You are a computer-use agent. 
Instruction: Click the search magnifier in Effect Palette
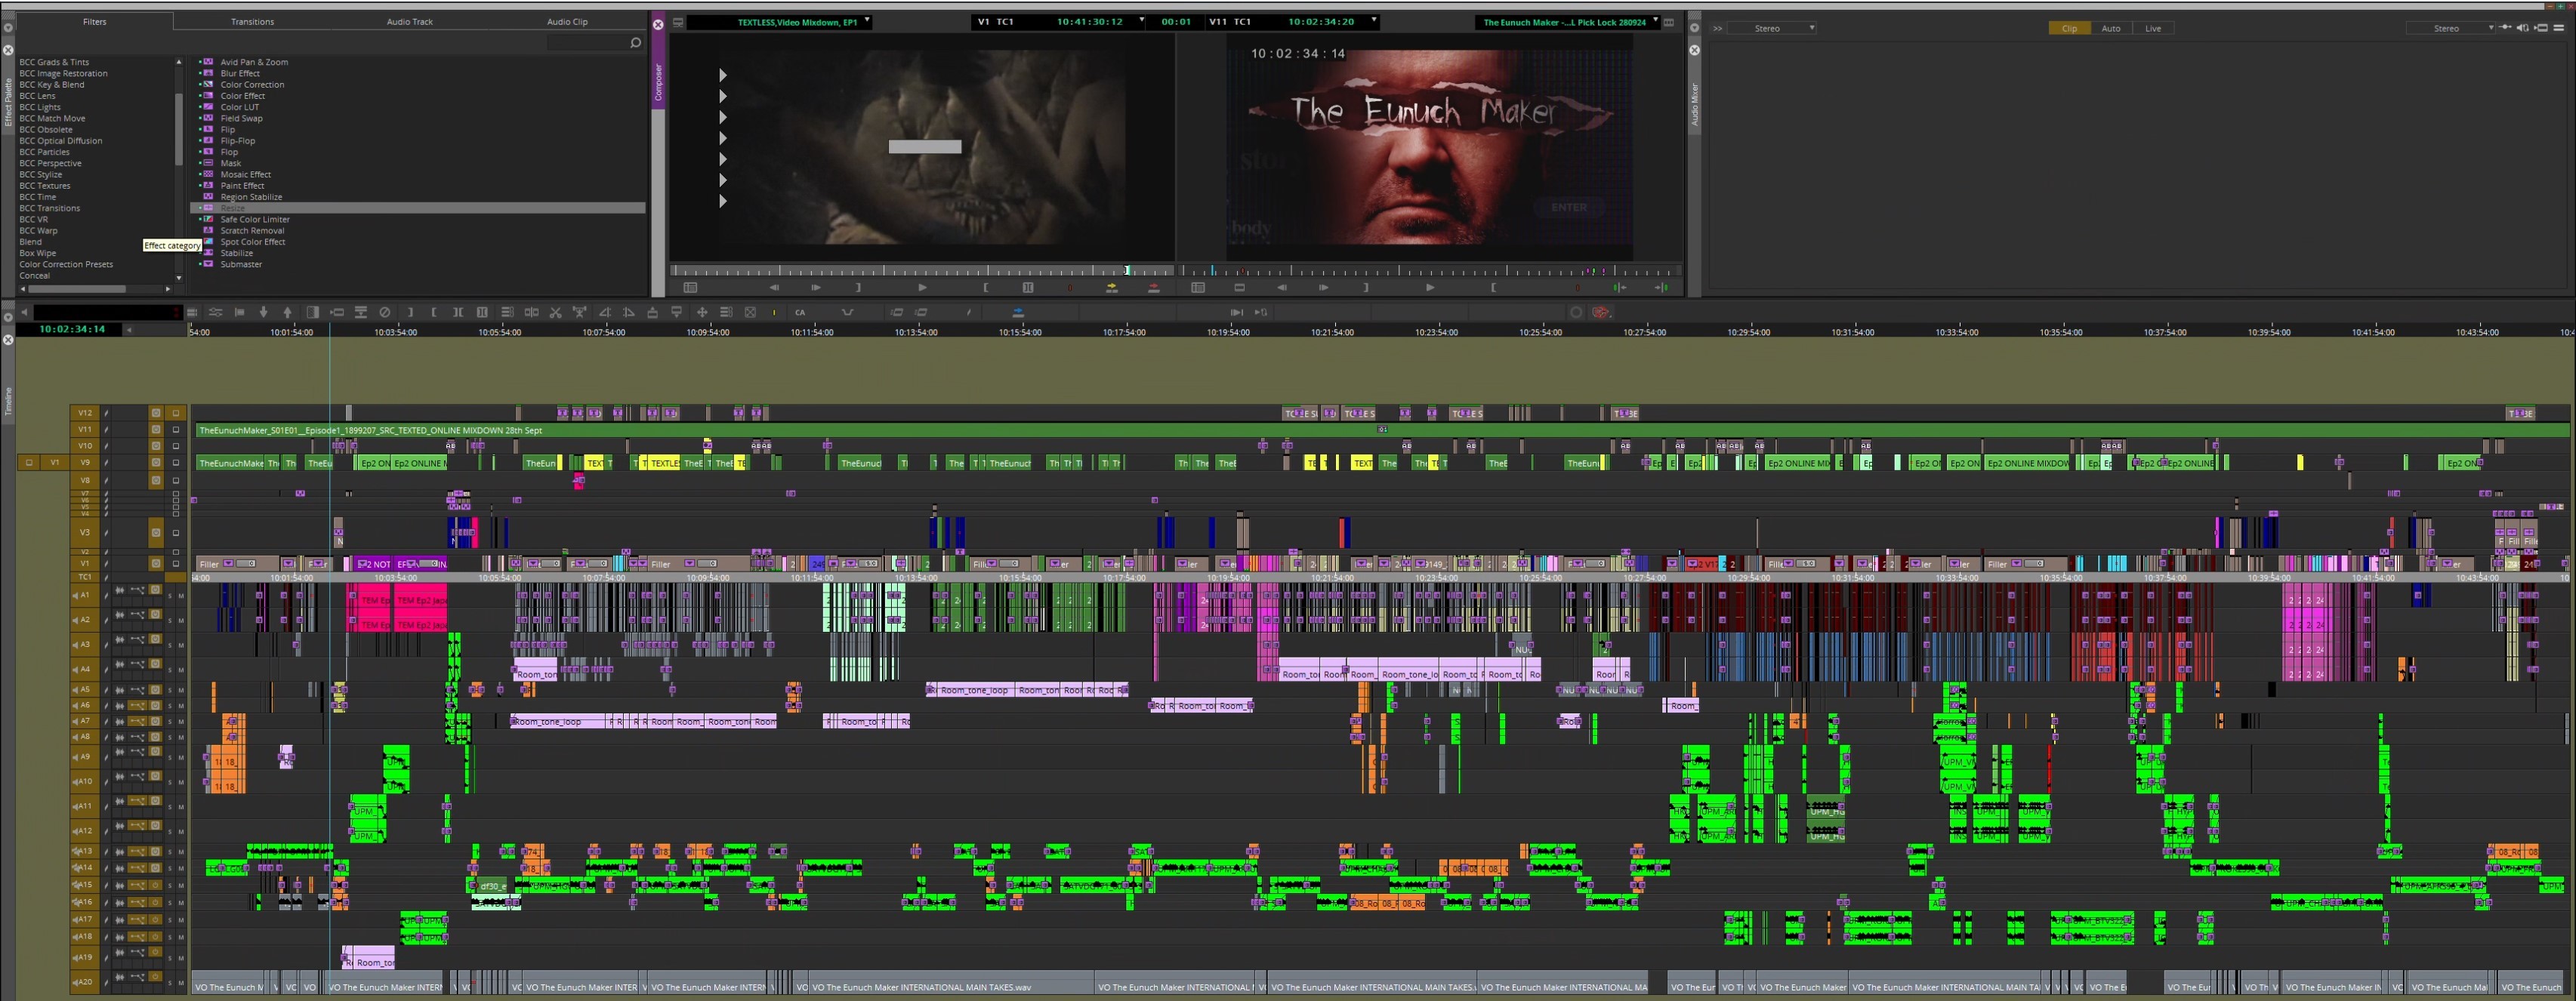[635, 42]
